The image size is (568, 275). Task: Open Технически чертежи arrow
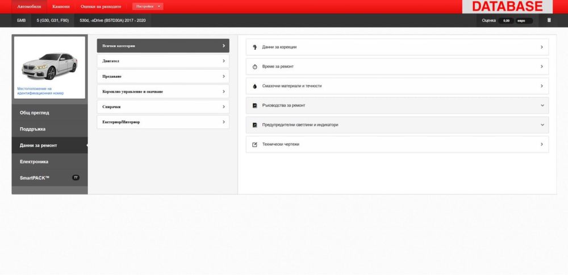tap(542, 145)
